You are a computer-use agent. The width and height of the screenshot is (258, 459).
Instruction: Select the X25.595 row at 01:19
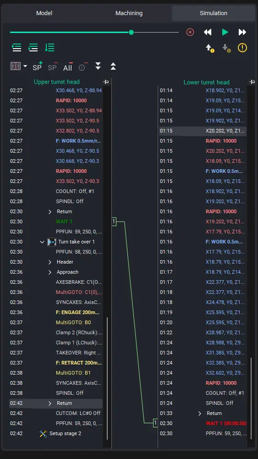pyautogui.click(x=203, y=312)
